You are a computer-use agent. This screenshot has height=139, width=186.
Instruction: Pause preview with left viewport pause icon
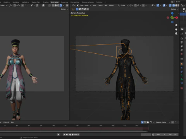(x=67, y=5)
